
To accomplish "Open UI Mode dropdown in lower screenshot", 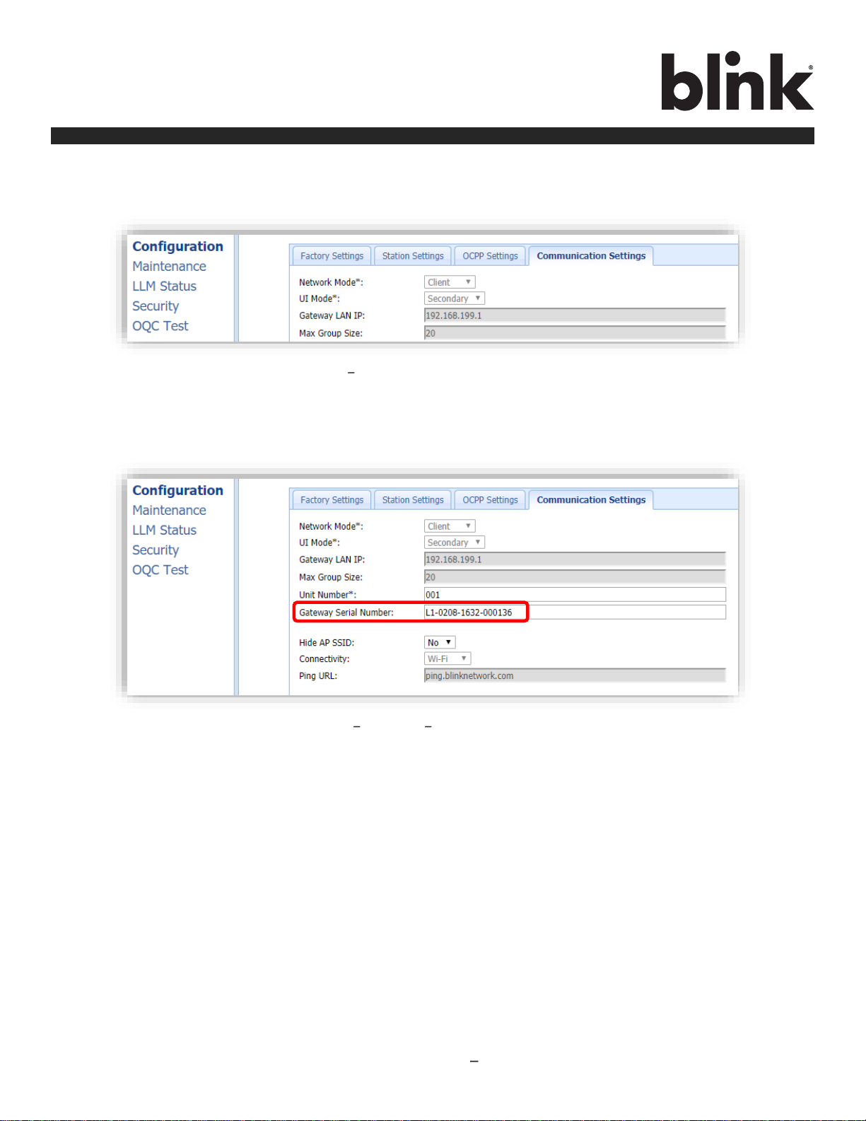I will point(455,542).
